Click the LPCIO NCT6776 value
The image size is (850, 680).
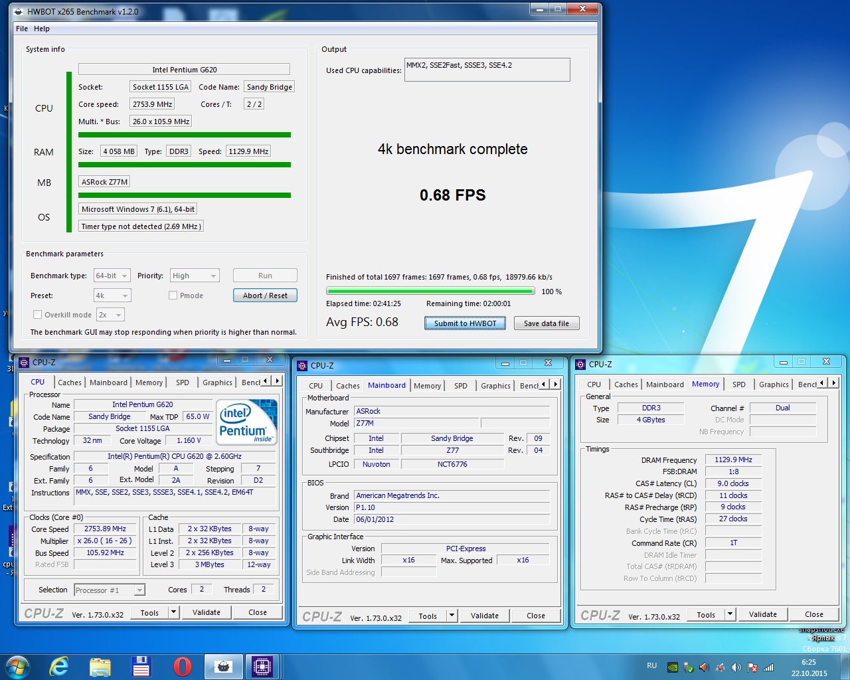point(452,464)
